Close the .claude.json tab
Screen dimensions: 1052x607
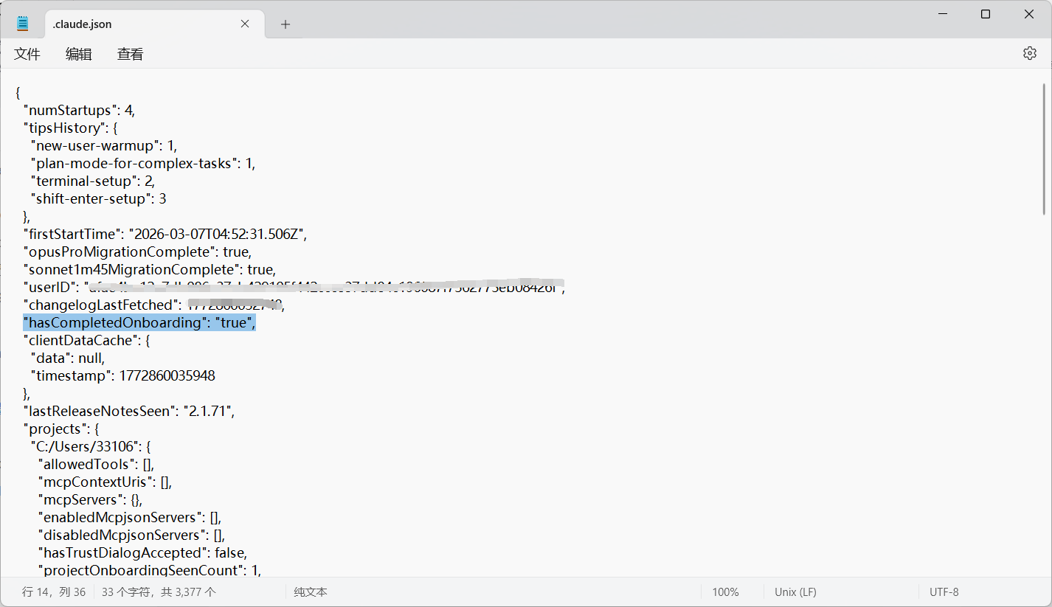245,24
